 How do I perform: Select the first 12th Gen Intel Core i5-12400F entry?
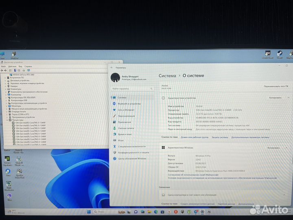[x=29, y=123]
